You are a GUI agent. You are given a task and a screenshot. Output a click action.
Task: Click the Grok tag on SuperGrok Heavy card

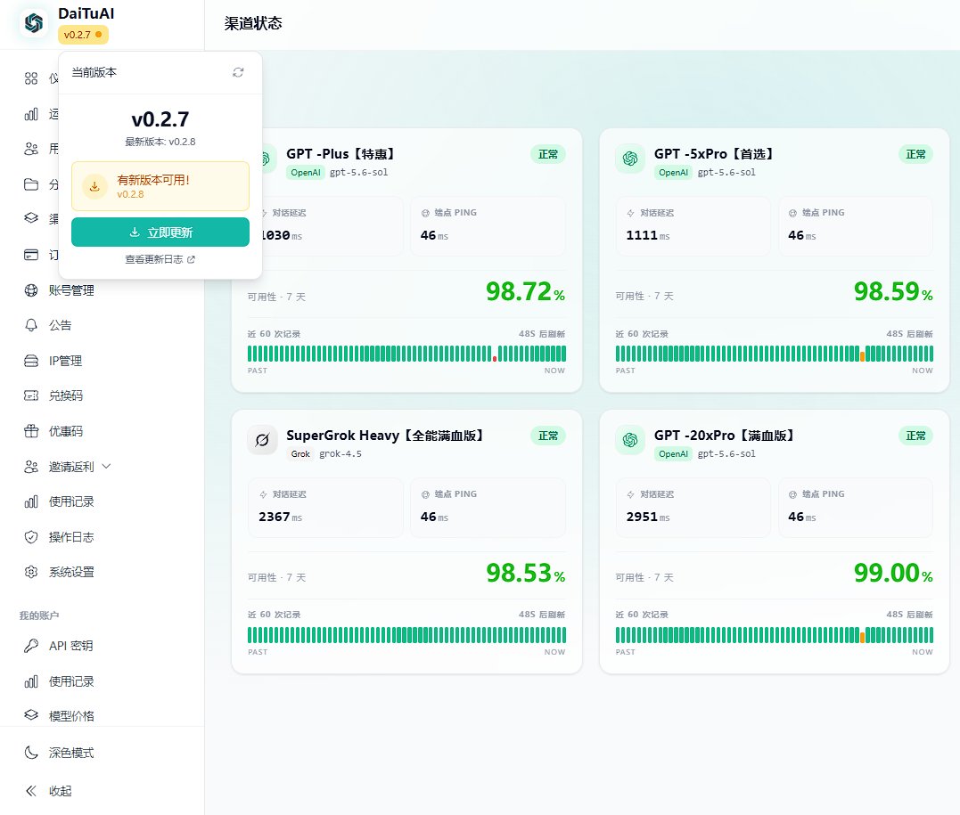tap(300, 454)
